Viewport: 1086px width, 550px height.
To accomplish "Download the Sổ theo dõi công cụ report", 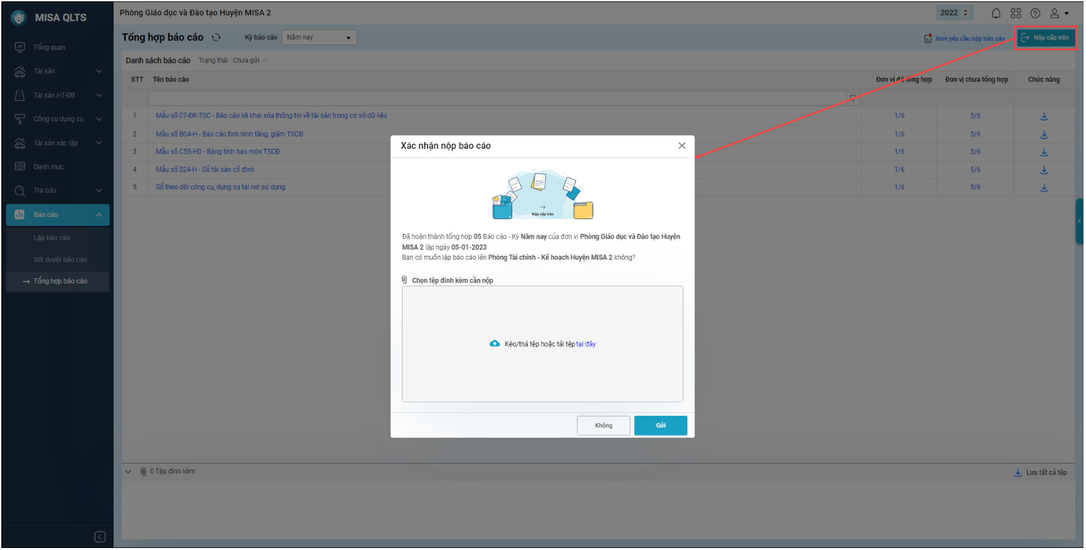I will tap(1044, 188).
